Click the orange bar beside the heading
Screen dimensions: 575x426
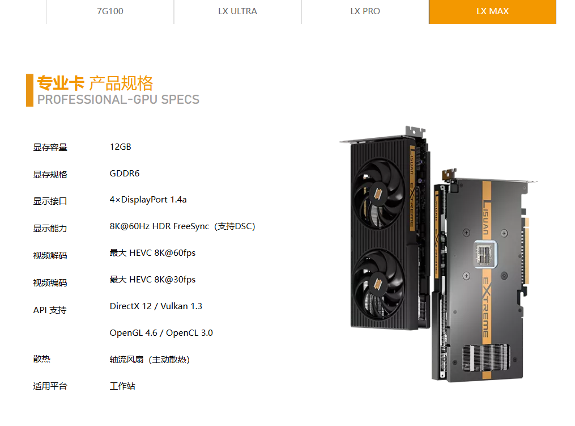pyautogui.click(x=29, y=90)
